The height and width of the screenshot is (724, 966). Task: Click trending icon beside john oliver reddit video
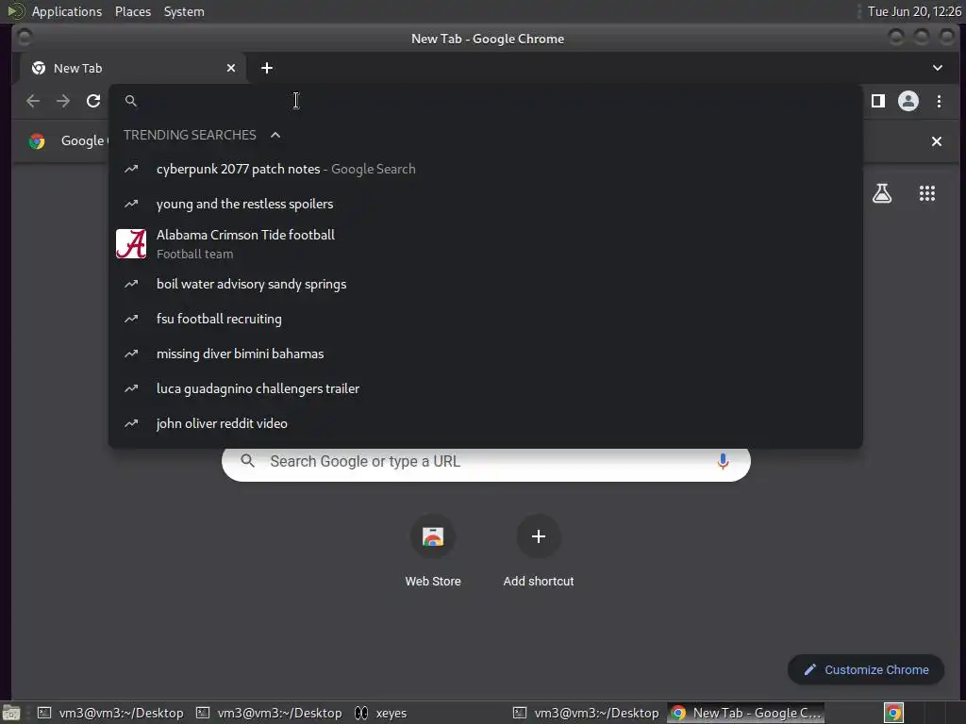click(x=131, y=423)
